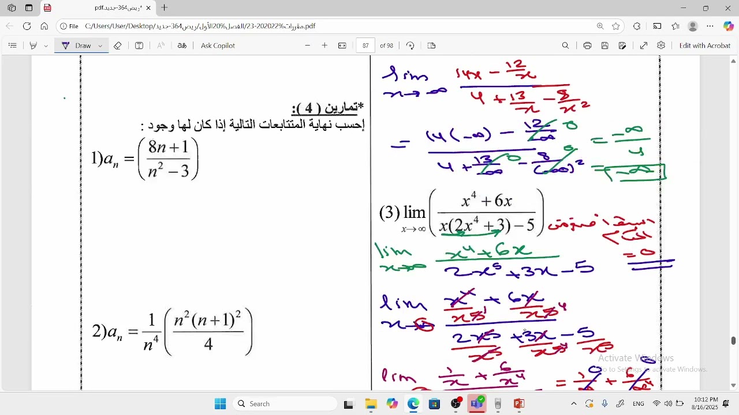Screen dimensions: 739x415
Task: Choose the Add text tool
Action: pos(139,46)
